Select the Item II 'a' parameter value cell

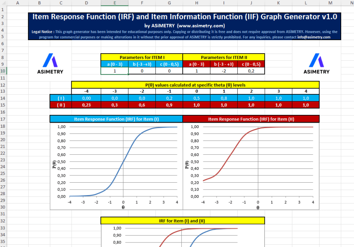pos(196,71)
